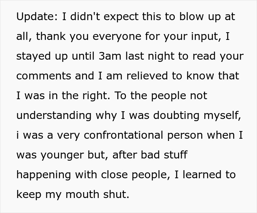Click the word "learned"
The height and width of the screenshot is (213, 257).
[x=200, y=175]
